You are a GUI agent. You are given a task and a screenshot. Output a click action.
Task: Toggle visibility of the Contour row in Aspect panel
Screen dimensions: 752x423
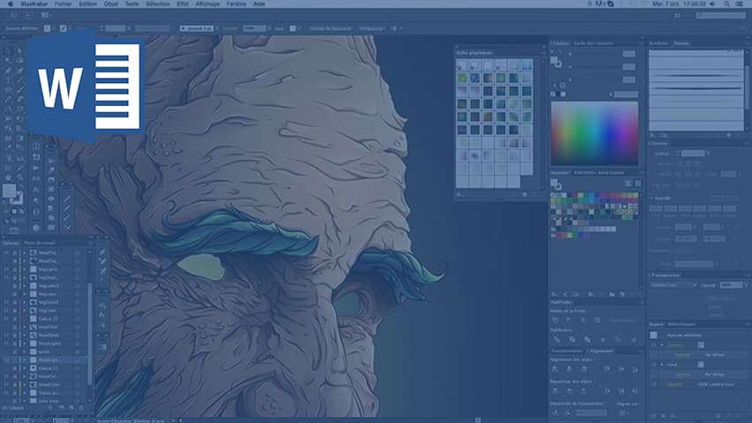tap(654, 344)
